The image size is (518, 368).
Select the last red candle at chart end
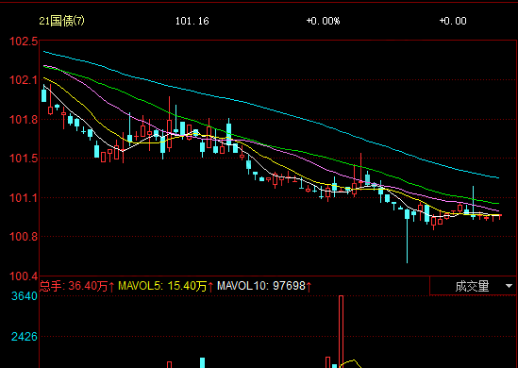(x=499, y=216)
